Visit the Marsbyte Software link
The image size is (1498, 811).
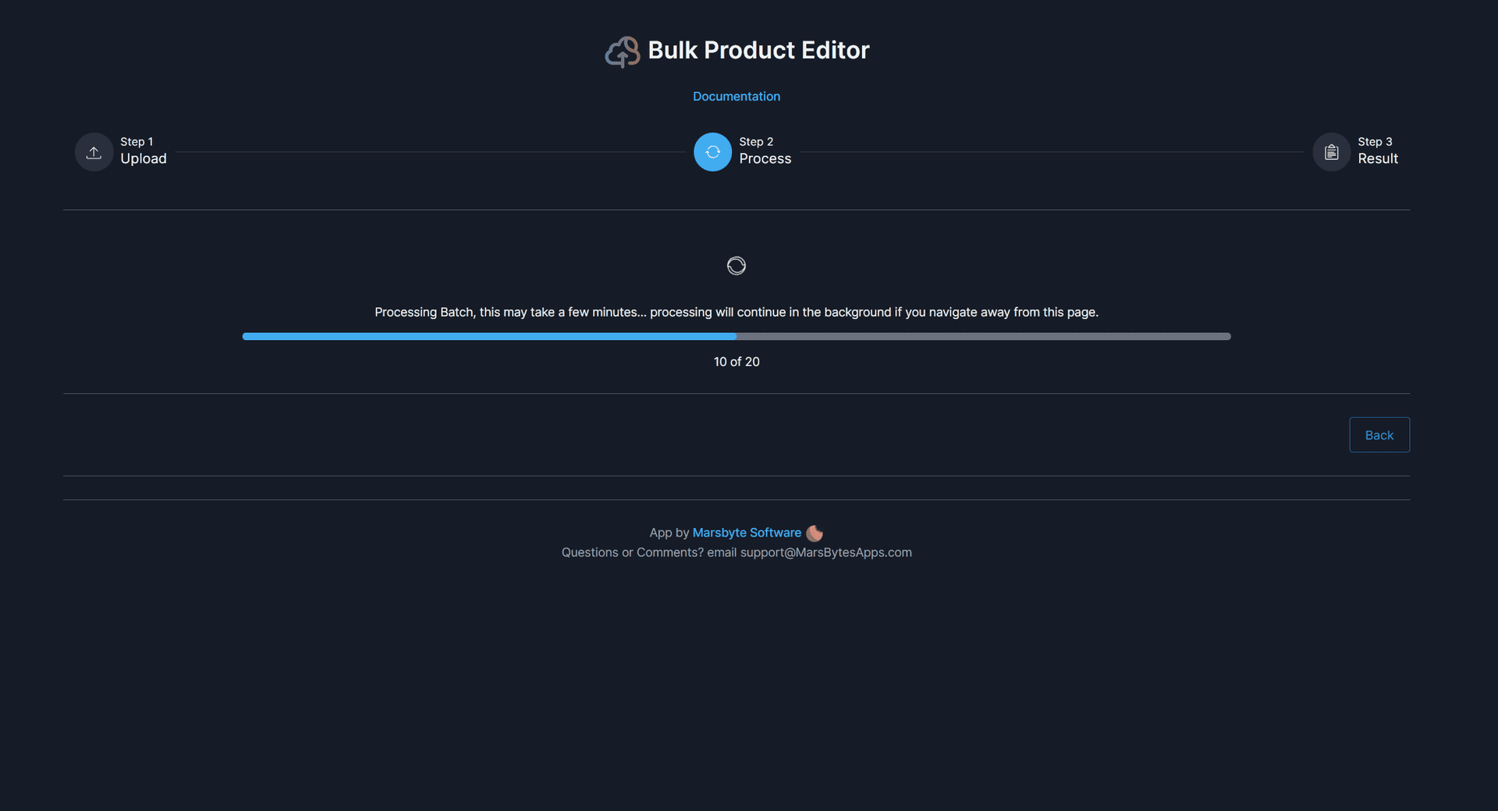tap(746, 533)
